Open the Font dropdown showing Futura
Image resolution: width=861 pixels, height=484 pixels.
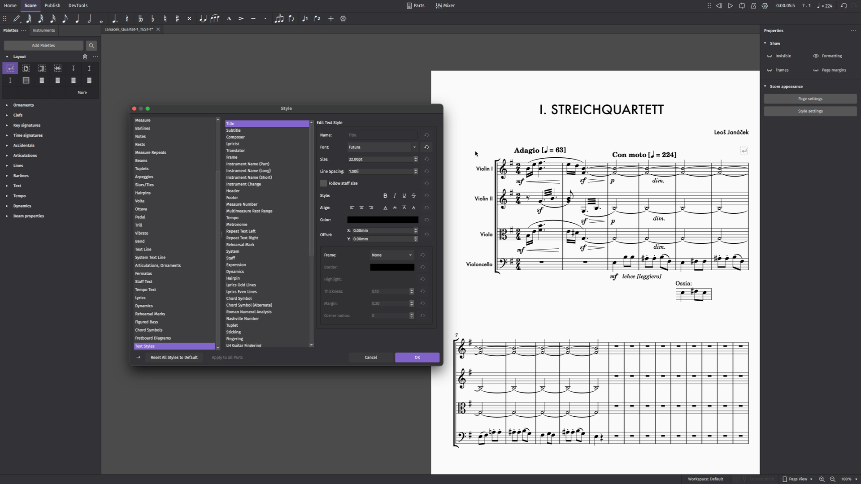point(382,147)
